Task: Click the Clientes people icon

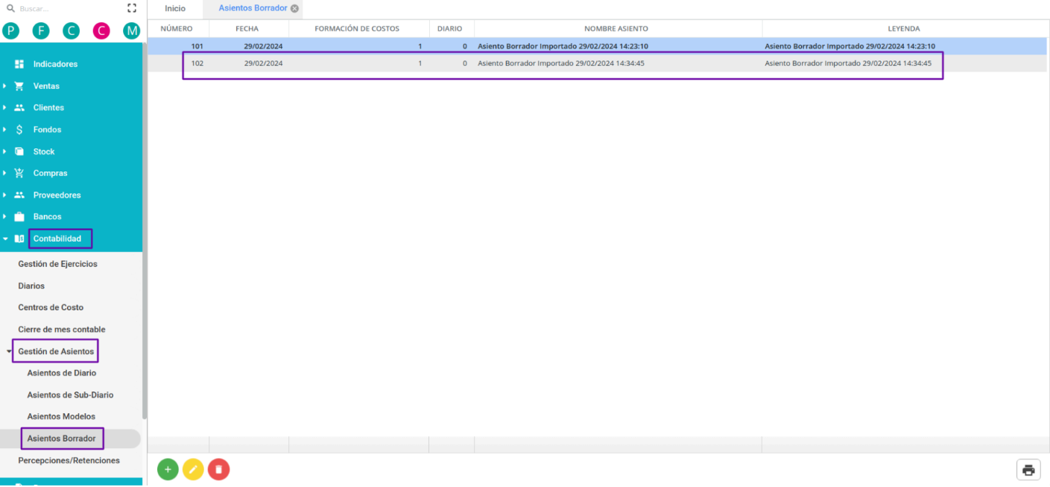Action: pos(19,107)
